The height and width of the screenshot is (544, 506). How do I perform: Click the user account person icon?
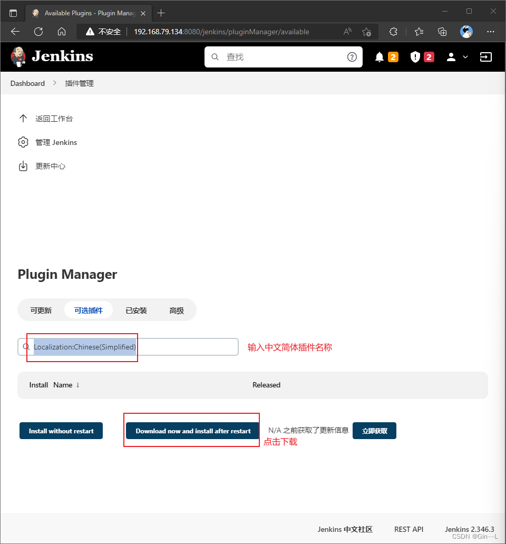point(451,57)
